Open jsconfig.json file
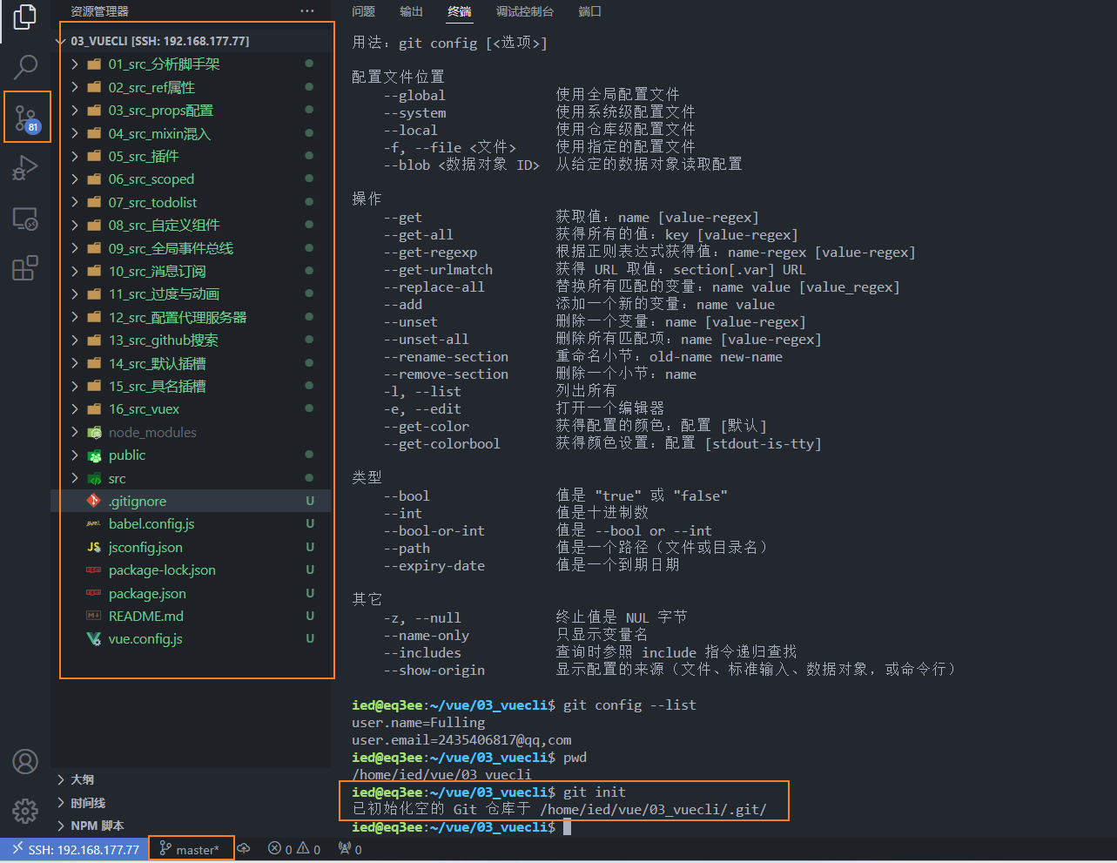Viewport: 1117px width, 863px height. click(191, 547)
